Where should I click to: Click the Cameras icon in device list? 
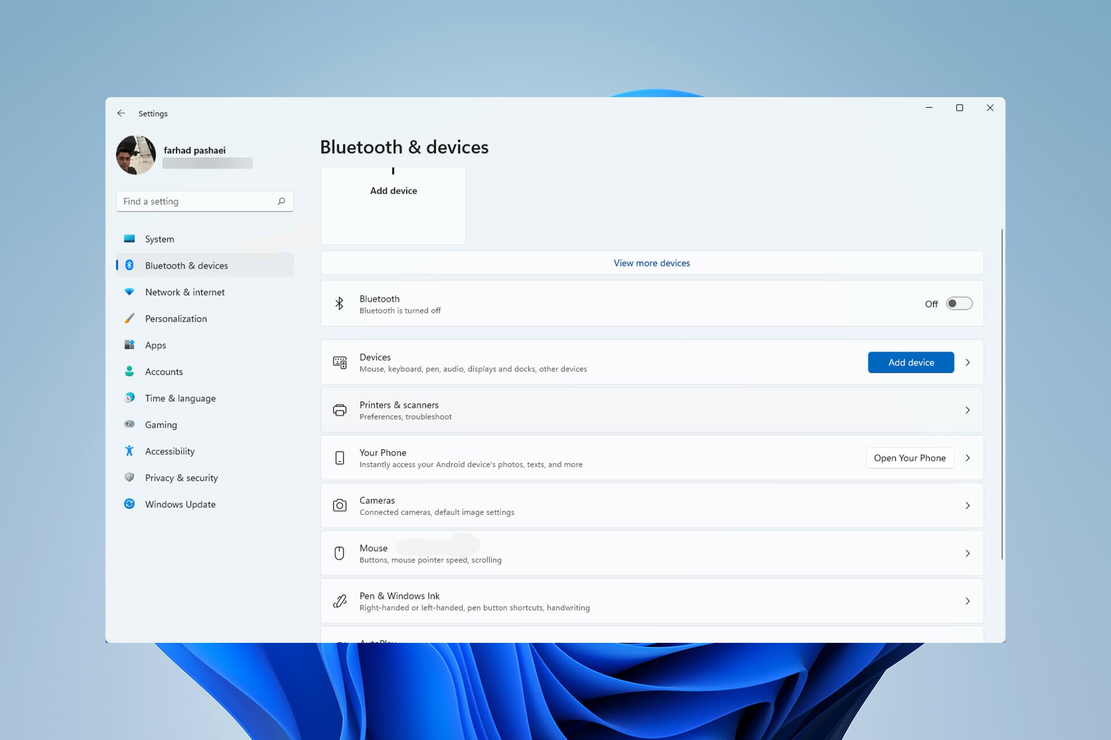click(x=340, y=506)
